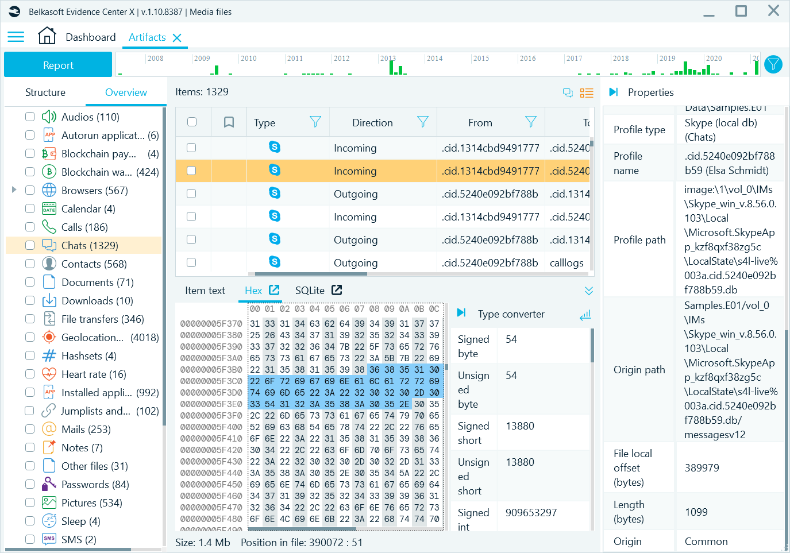This screenshot has height=553, width=790.
Task: Click the Jumplists link icon
Action: (x=49, y=411)
